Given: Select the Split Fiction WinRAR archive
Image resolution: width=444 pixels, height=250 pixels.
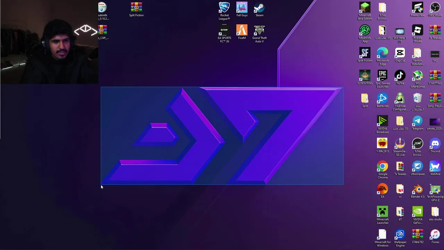Looking at the screenshot, I should click(x=136, y=9).
